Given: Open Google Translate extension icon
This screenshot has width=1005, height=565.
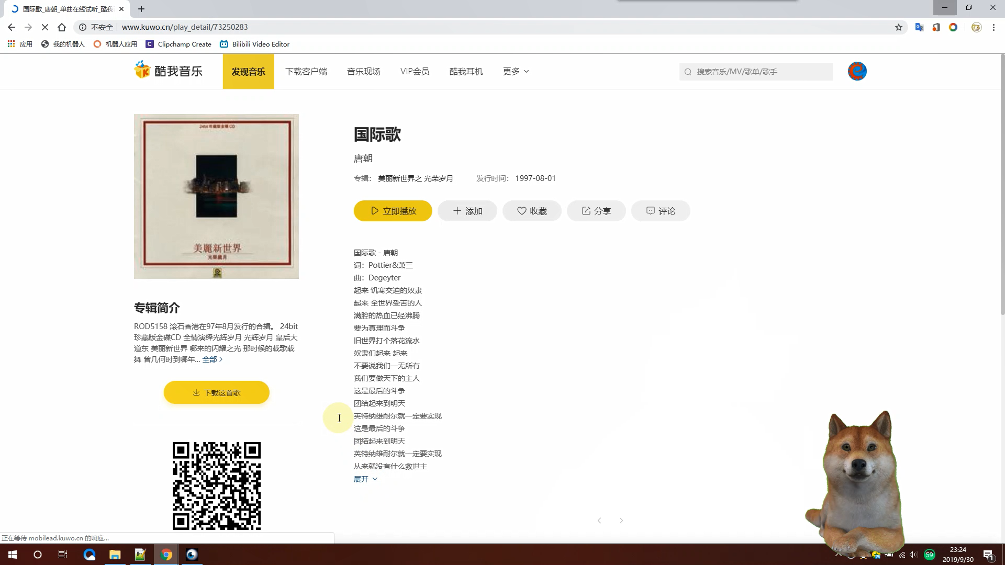Looking at the screenshot, I should pos(919,27).
